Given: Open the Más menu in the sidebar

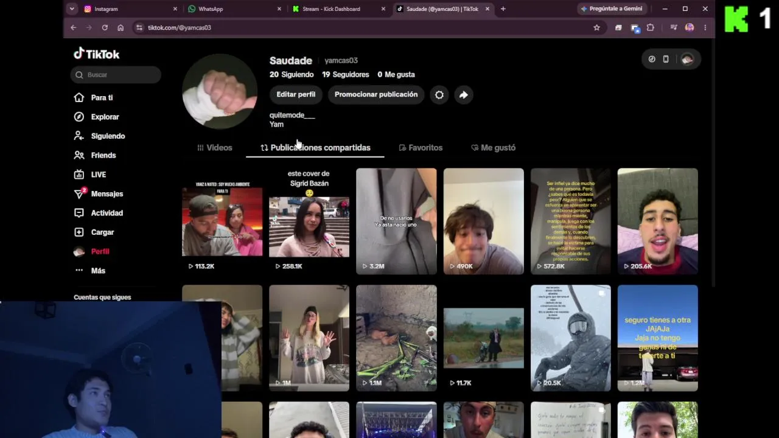Looking at the screenshot, I should [x=98, y=271].
